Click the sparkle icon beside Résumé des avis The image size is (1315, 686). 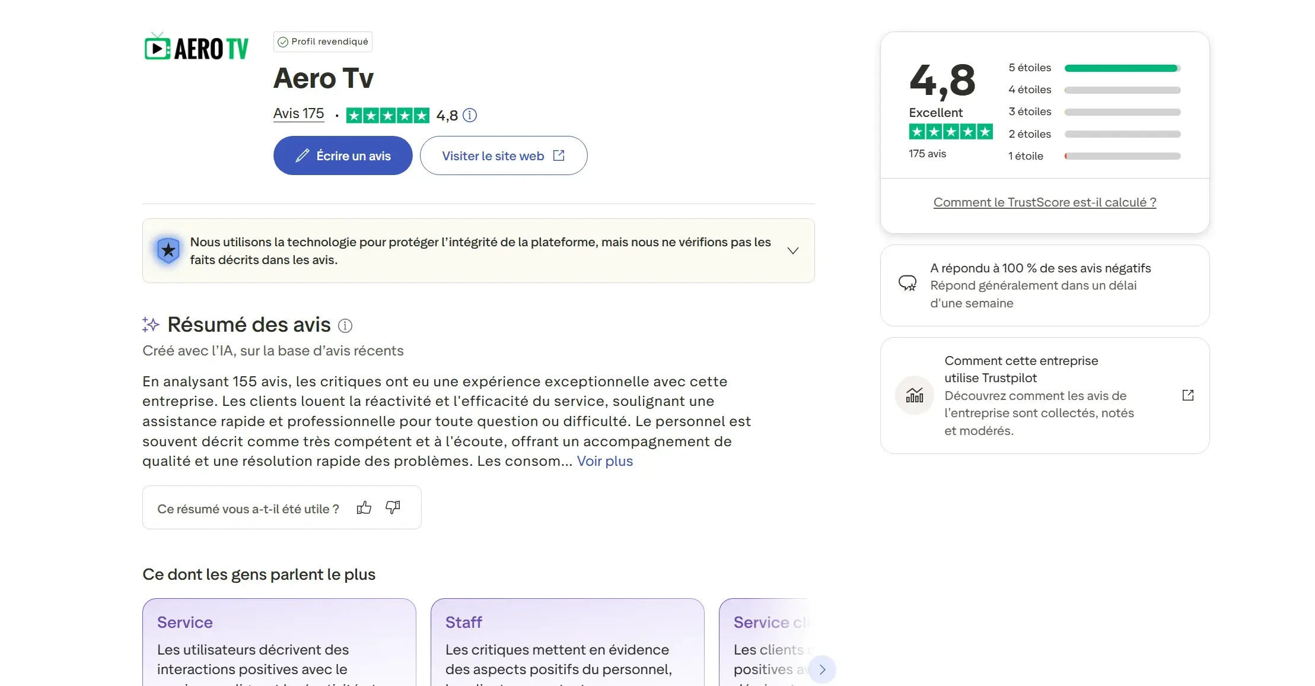[151, 325]
